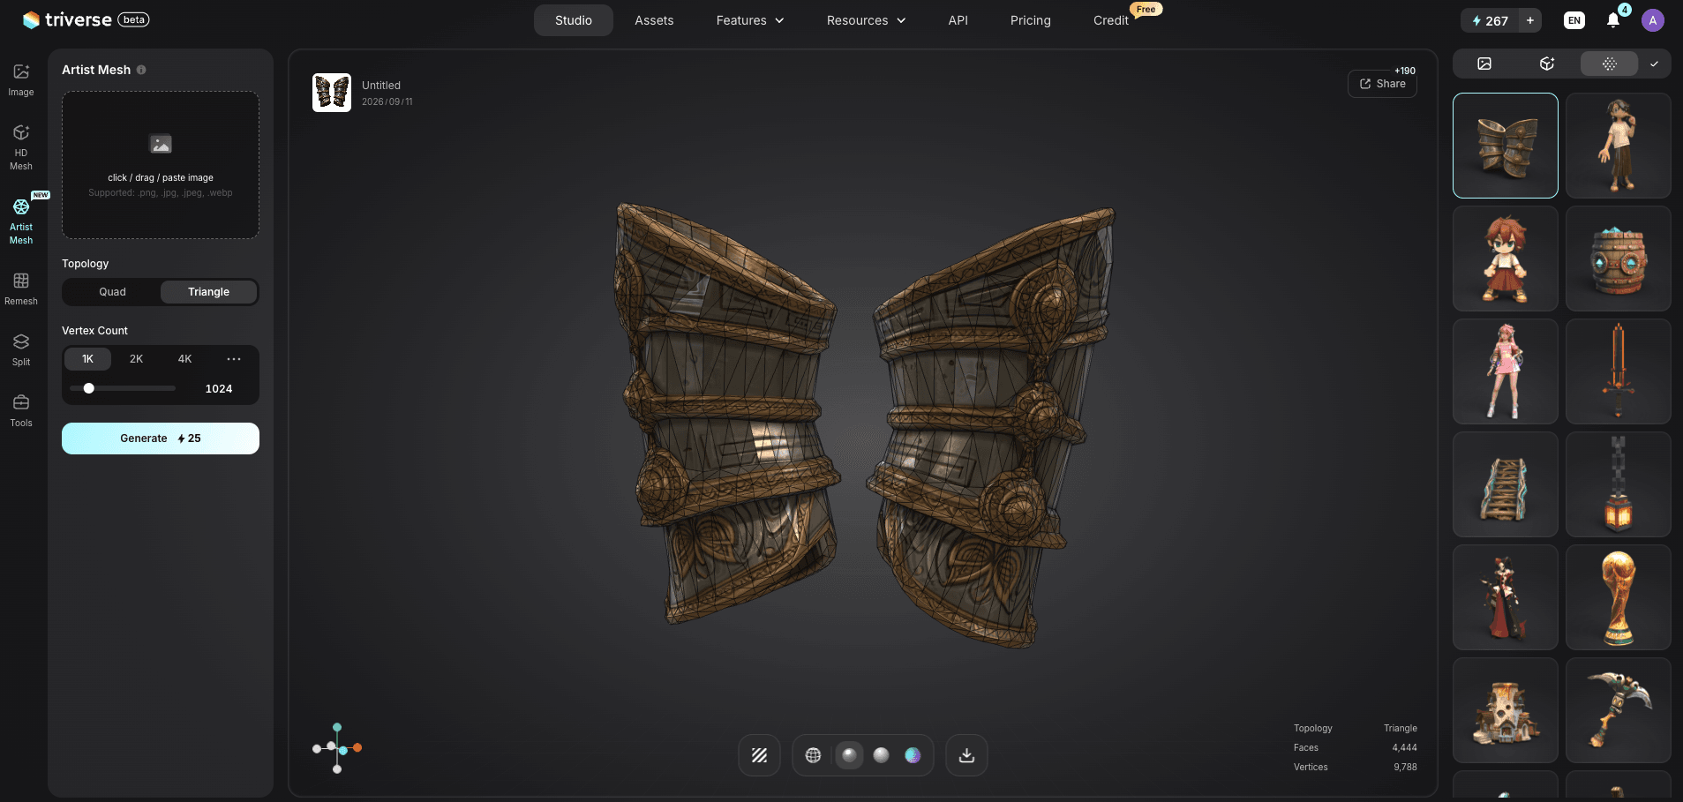Open the red-haired chibi girl thumbnail
The image size is (1683, 802).
[x=1506, y=259]
